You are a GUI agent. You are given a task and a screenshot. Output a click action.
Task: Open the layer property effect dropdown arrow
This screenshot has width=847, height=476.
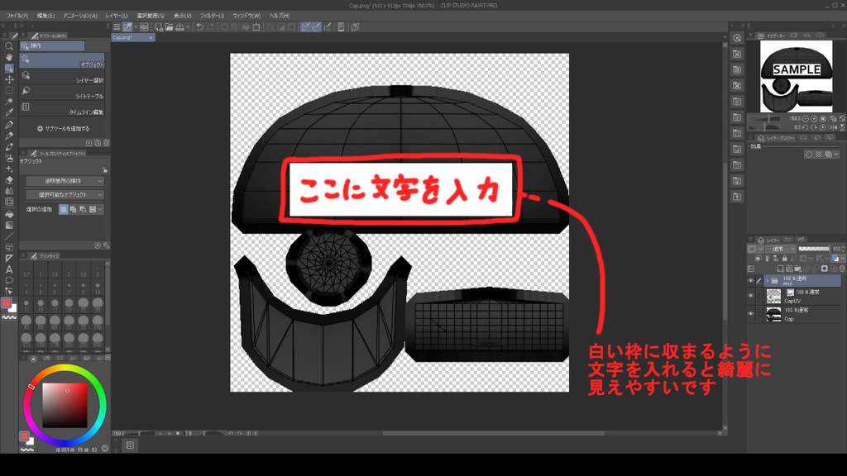837,155
